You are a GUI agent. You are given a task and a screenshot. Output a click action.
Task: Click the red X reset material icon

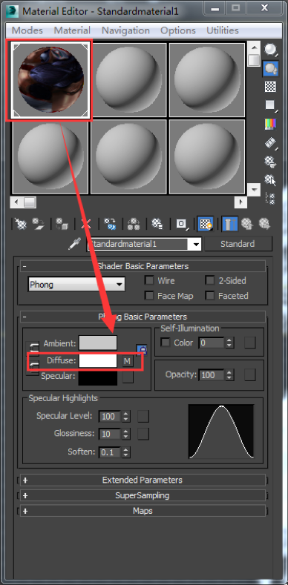(x=86, y=224)
